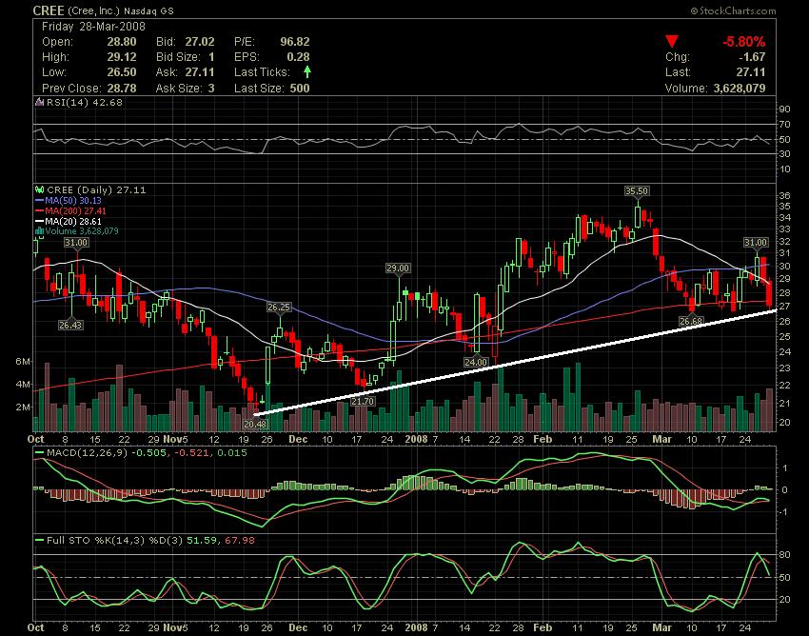Viewport: 809px width, 636px height.
Task: Select the CREE ticker symbol title
Action: [49, 10]
